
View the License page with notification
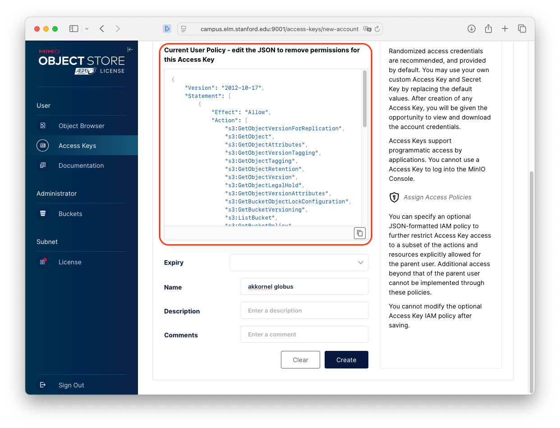click(70, 262)
